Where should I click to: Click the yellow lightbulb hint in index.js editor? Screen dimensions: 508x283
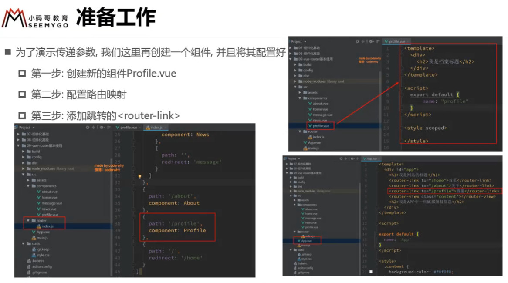tap(140, 176)
